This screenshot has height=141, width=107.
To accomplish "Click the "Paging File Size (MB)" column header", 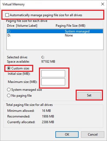I will pyautogui.click(x=71, y=26).
